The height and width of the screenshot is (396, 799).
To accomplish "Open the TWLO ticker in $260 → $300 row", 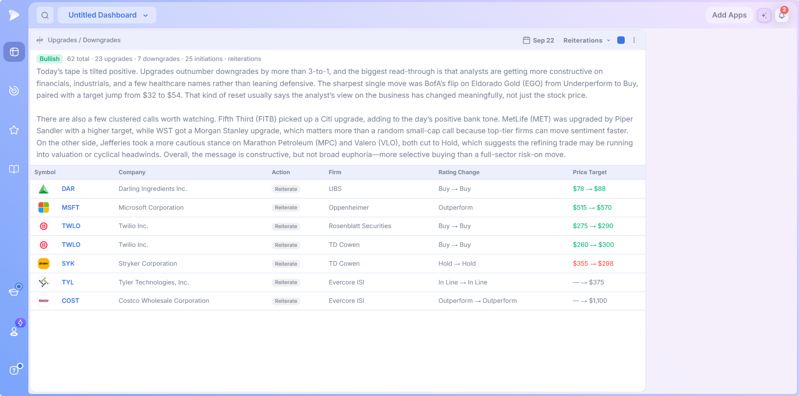I will click(x=71, y=245).
